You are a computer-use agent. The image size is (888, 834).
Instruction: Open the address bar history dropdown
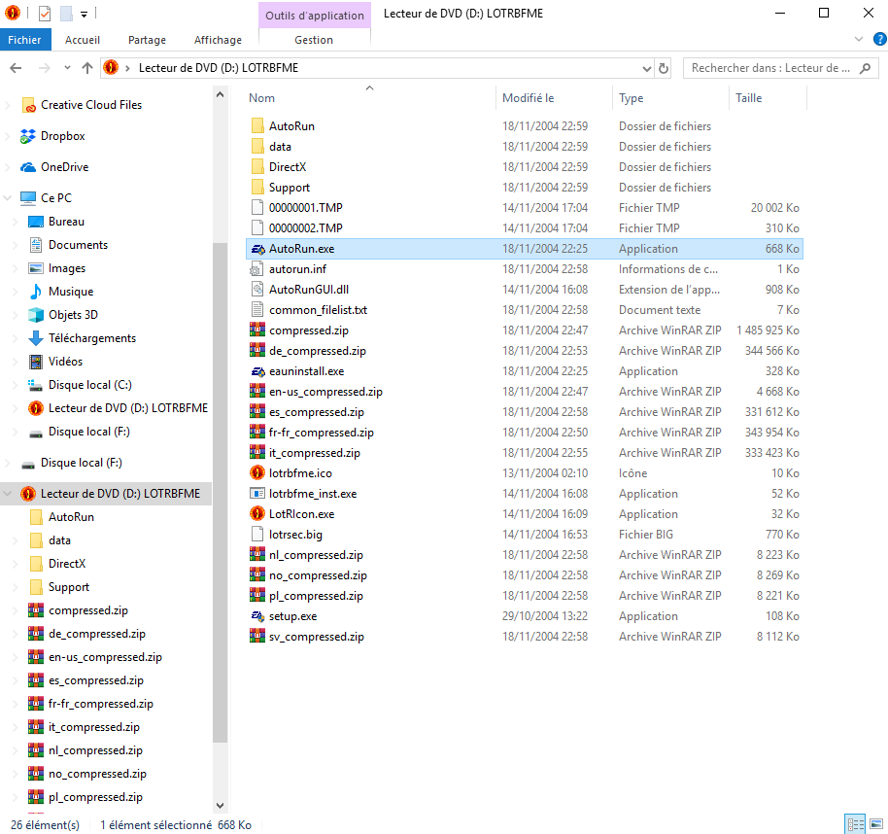click(x=647, y=68)
